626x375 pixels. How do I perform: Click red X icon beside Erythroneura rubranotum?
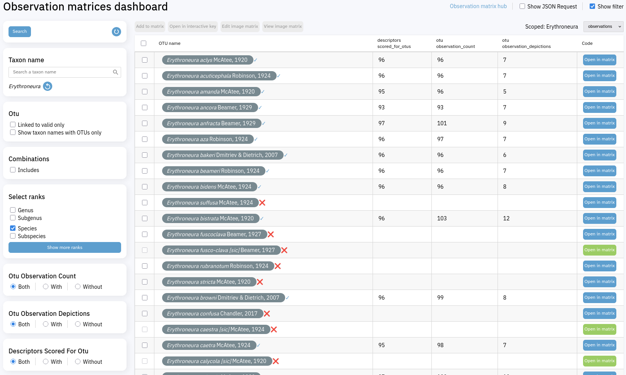tap(278, 266)
